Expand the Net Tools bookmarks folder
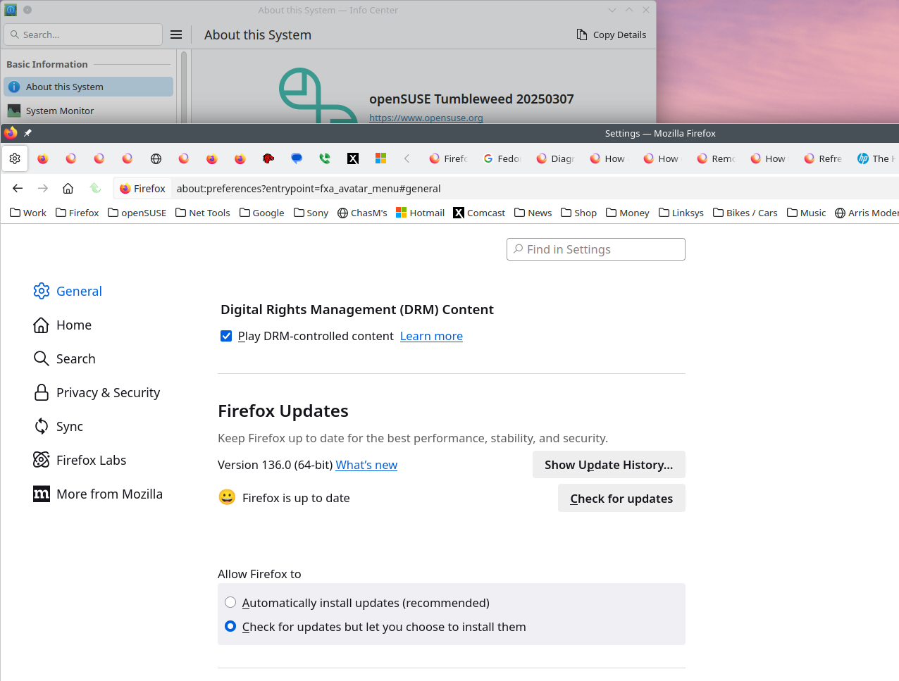This screenshot has width=899, height=681. (x=203, y=213)
